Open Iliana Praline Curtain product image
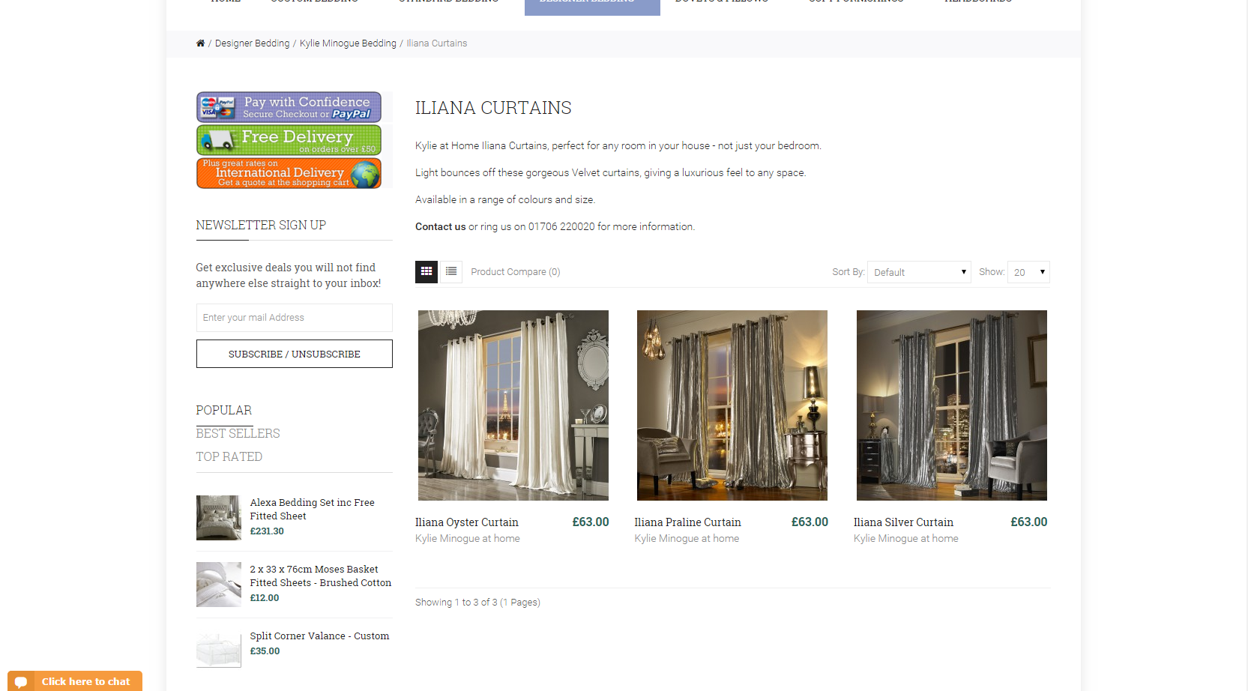Image resolution: width=1248 pixels, height=691 pixels. click(x=732, y=405)
